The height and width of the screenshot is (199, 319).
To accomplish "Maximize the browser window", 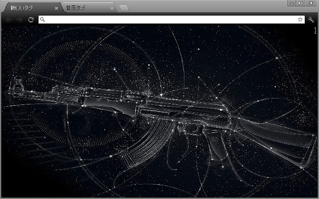I will 301,3.
